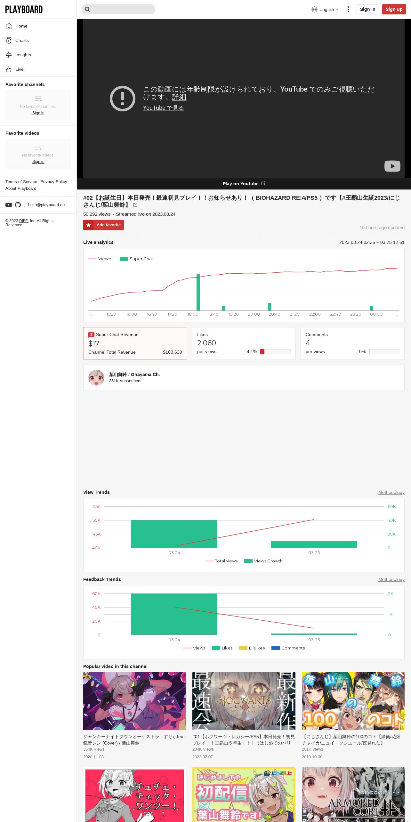The image size is (411, 822).
Task: Click Sign in under Favorite channels
Action: point(38,113)
